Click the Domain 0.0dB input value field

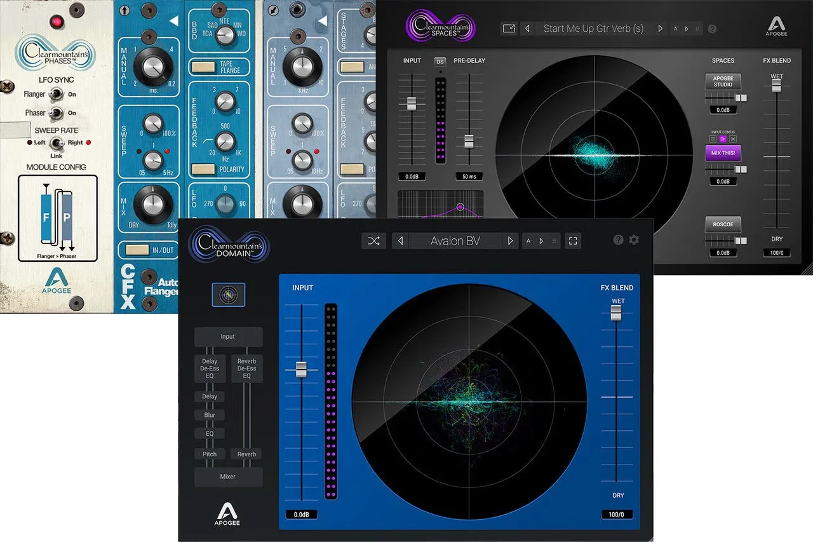[x=301, y=515]
